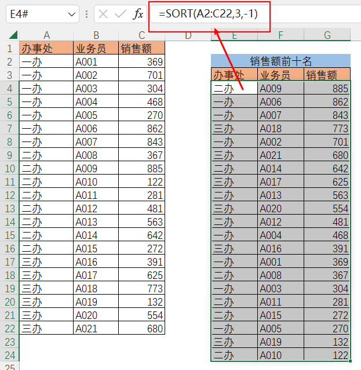The width and height of the screenshot is (361, 370).
Task: Select row 12 header
Action: pyautogui.click(x=10, y=195)
